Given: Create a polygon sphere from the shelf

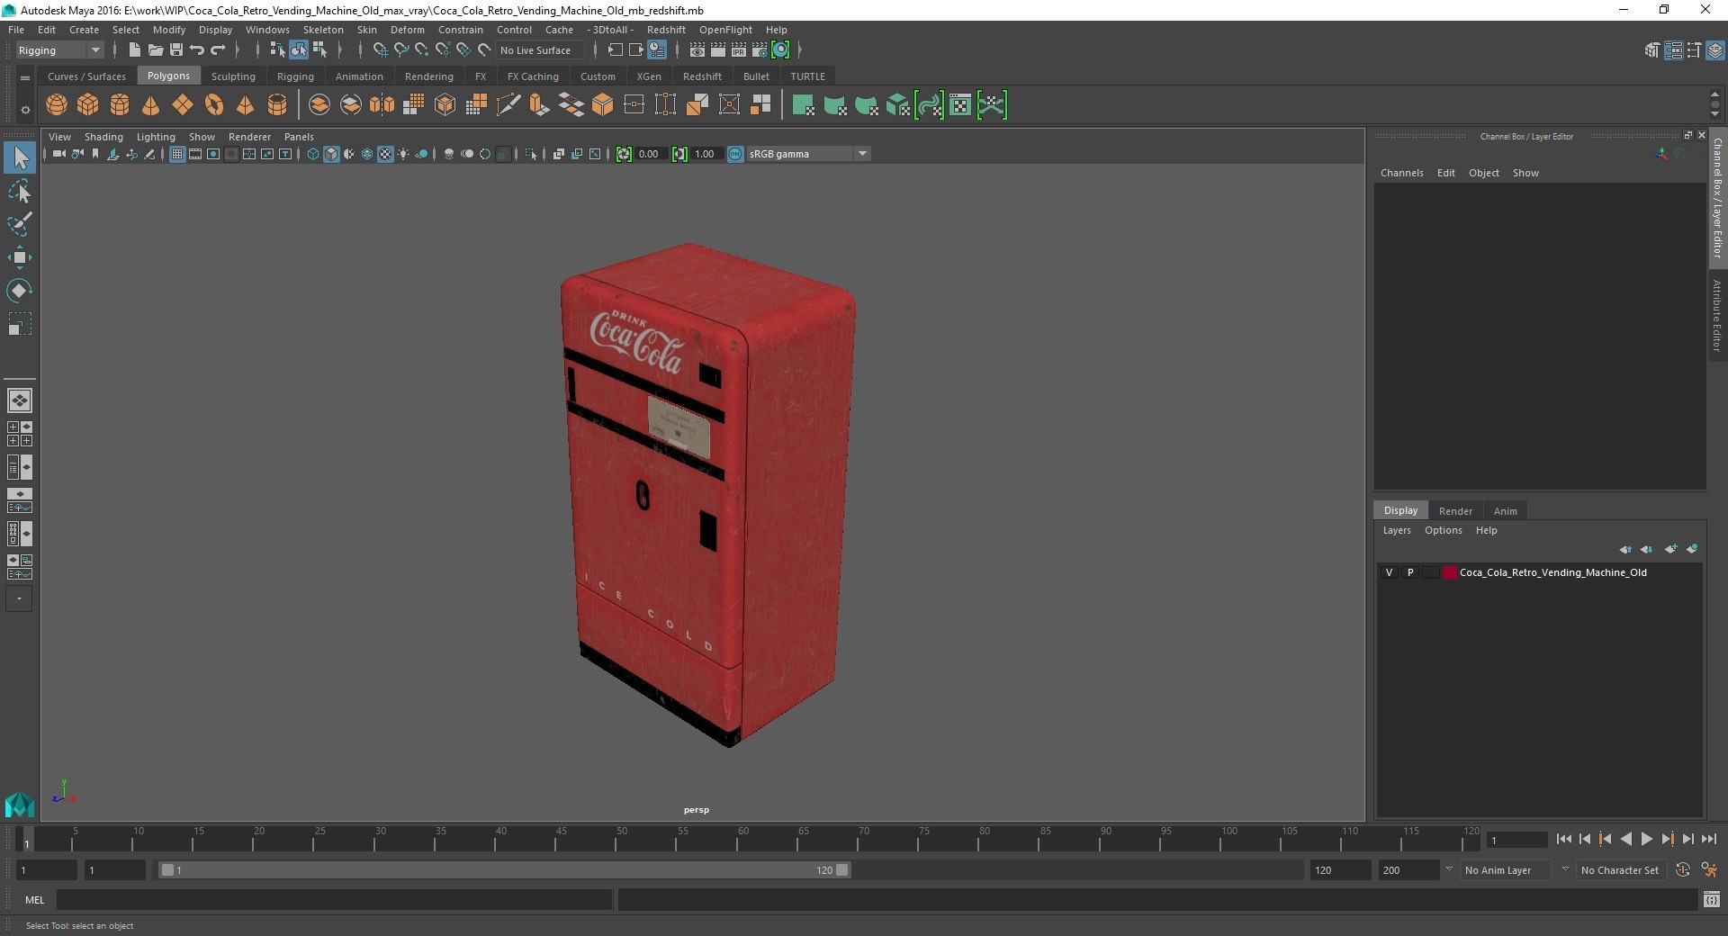Looking at the screenshot, I should click(57, 105).
